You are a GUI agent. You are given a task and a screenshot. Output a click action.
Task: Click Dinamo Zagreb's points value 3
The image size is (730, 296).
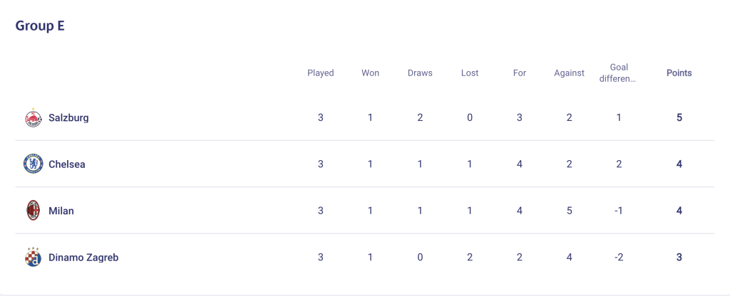point(679,257)
